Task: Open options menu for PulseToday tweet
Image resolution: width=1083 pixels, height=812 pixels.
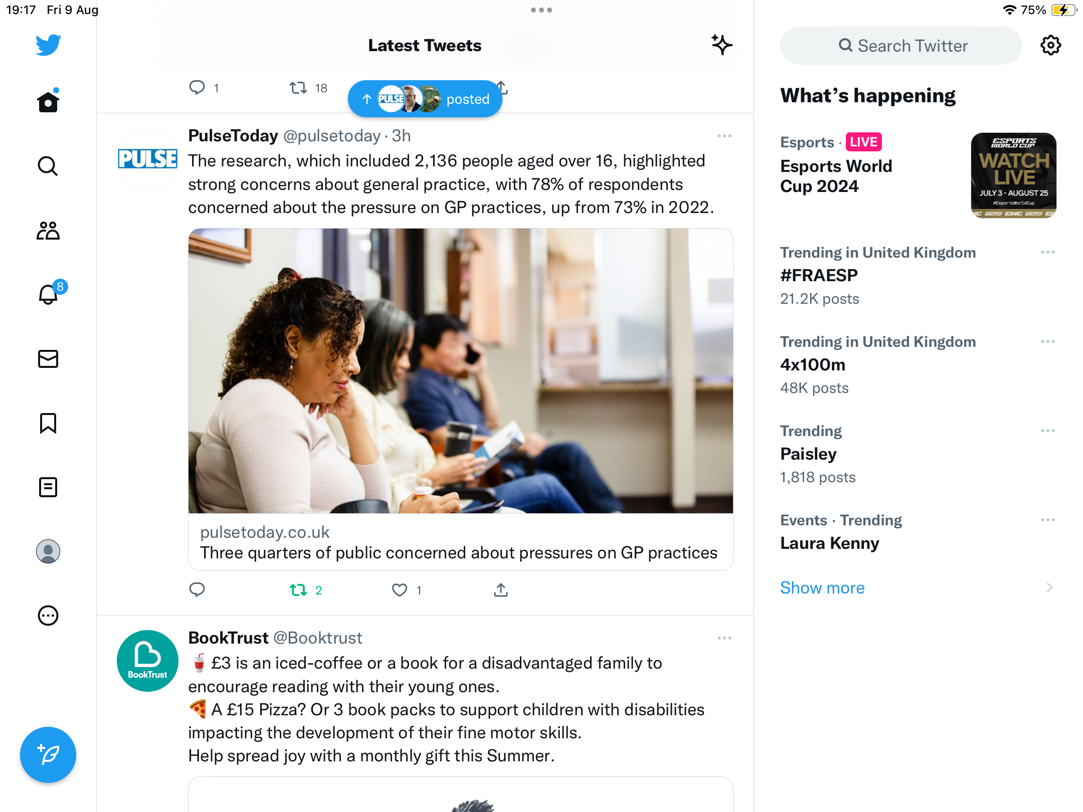Action: point(724,136)
